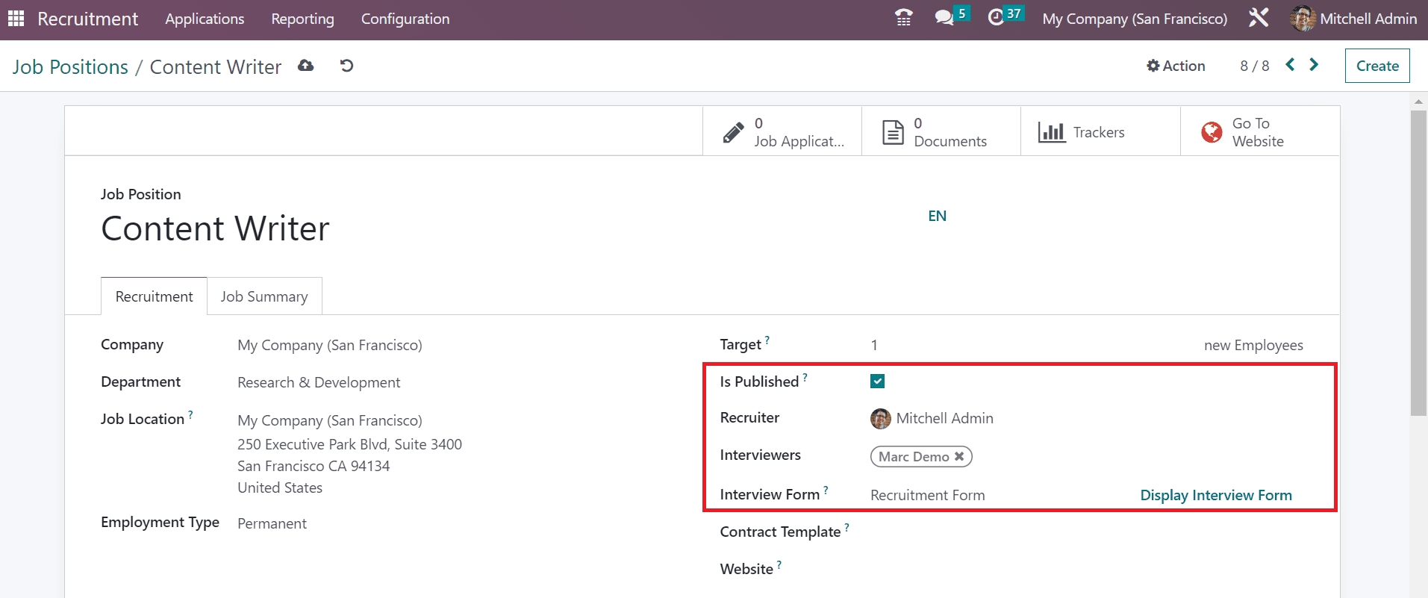Open the activities clock icon

pyautogui.click(x=996, y=18)
